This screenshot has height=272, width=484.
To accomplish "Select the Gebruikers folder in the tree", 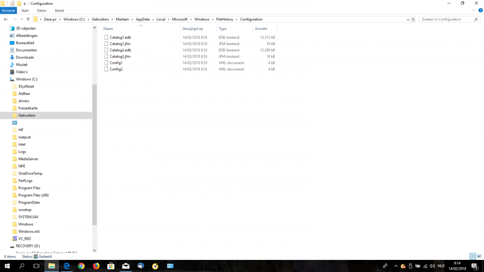I will click(27, 115).
